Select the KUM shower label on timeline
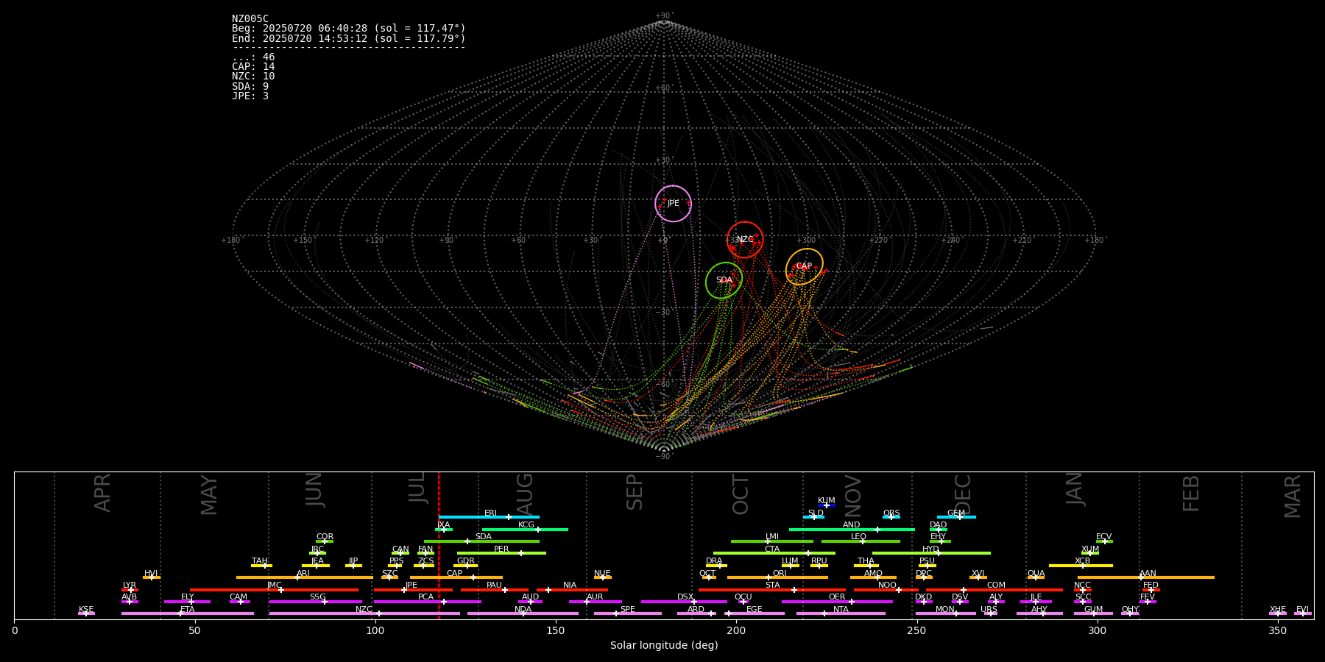 pos(827,501)
